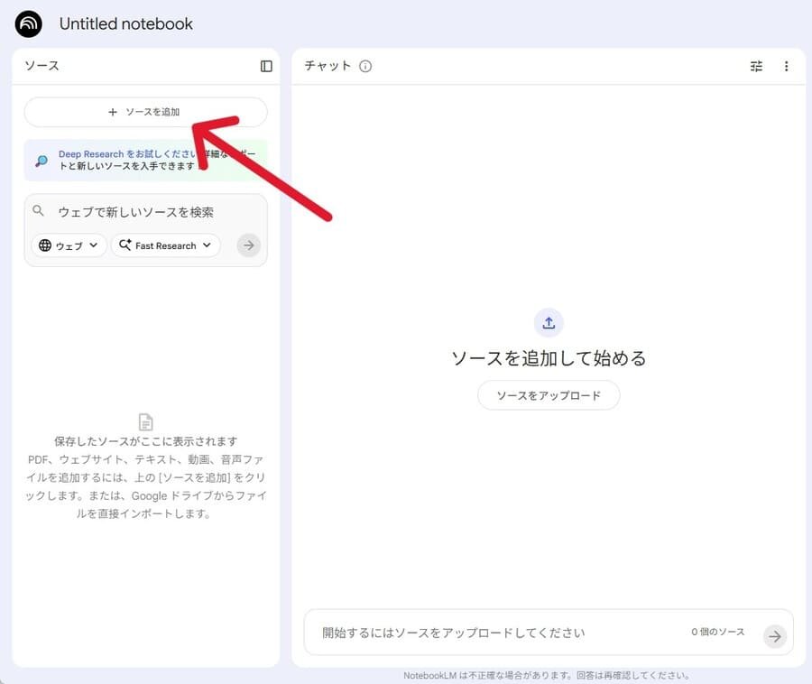Click the ウェブで新しいソースを検索 search field
Viewport: 812px width, 684px height.
coord(135,211)
